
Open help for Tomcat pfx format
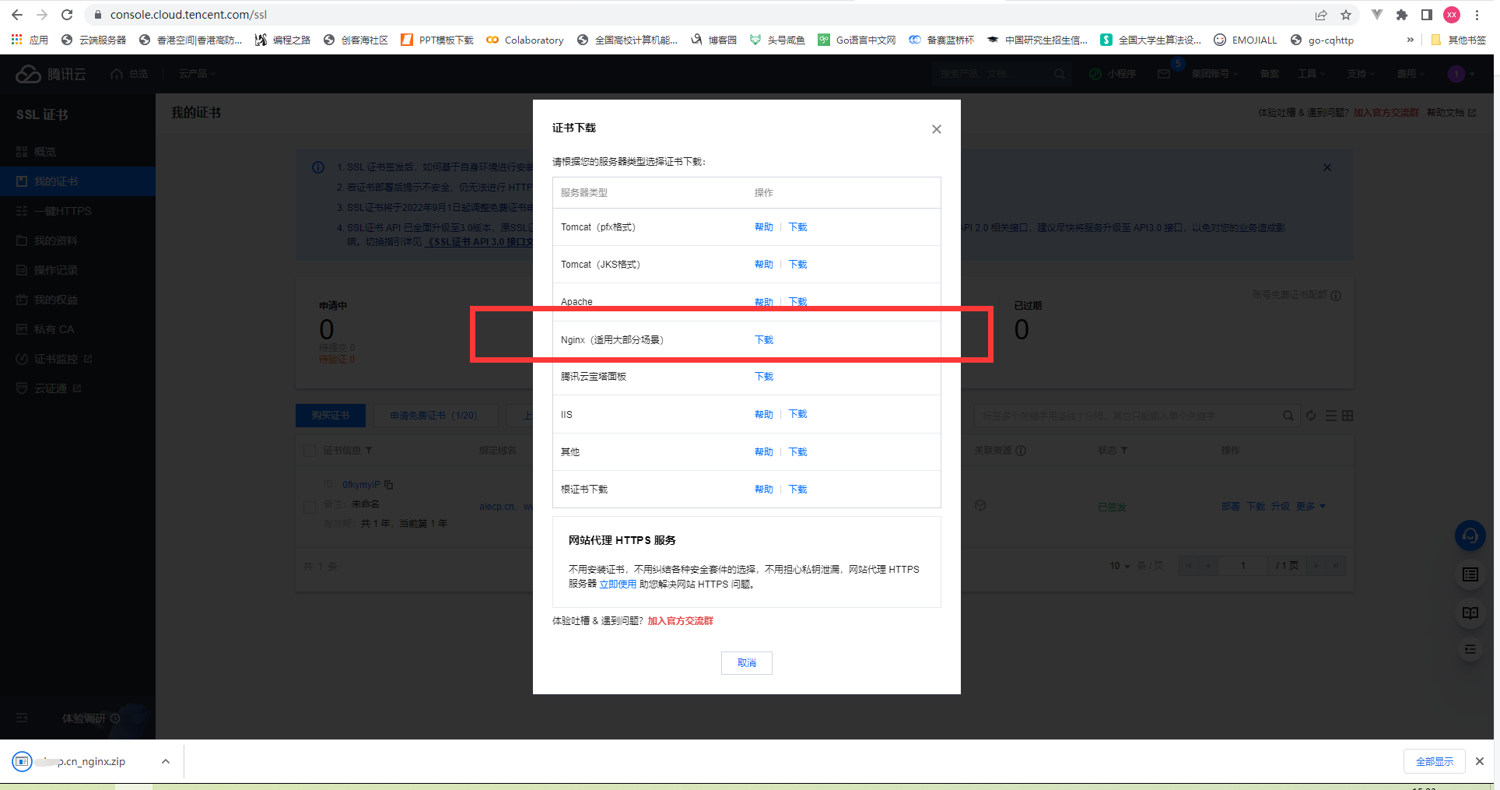tap(764, 227)
